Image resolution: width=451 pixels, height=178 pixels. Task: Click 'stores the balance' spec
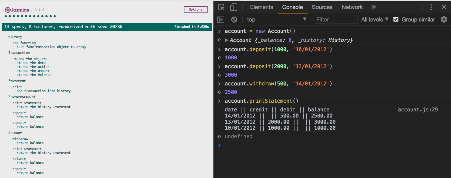click(34, 75)
